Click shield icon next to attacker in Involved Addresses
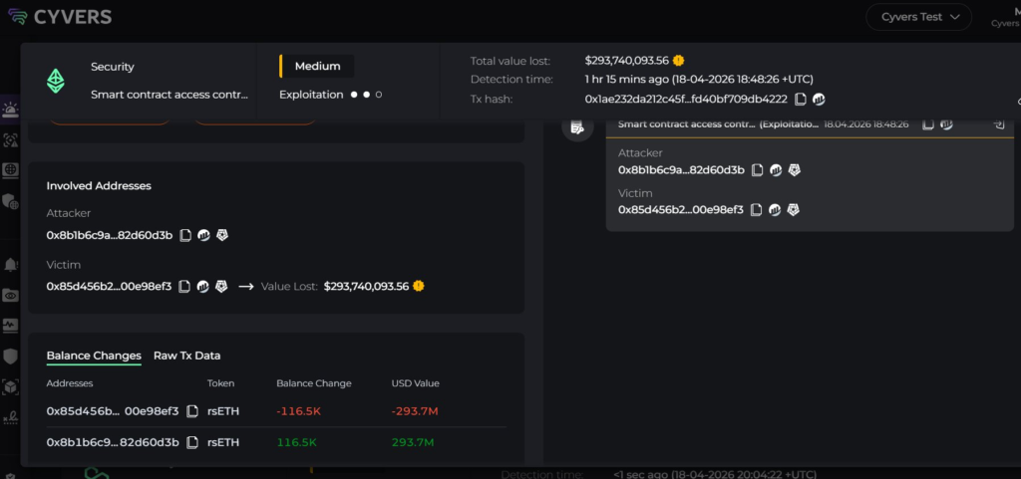This screenshot has width=1021, height=479. pos(221,235)
